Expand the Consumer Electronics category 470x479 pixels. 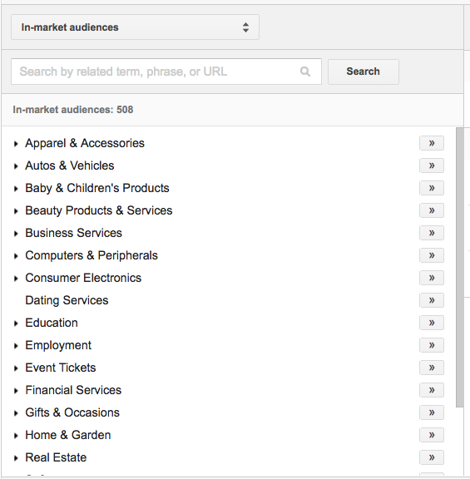point(16,279)
